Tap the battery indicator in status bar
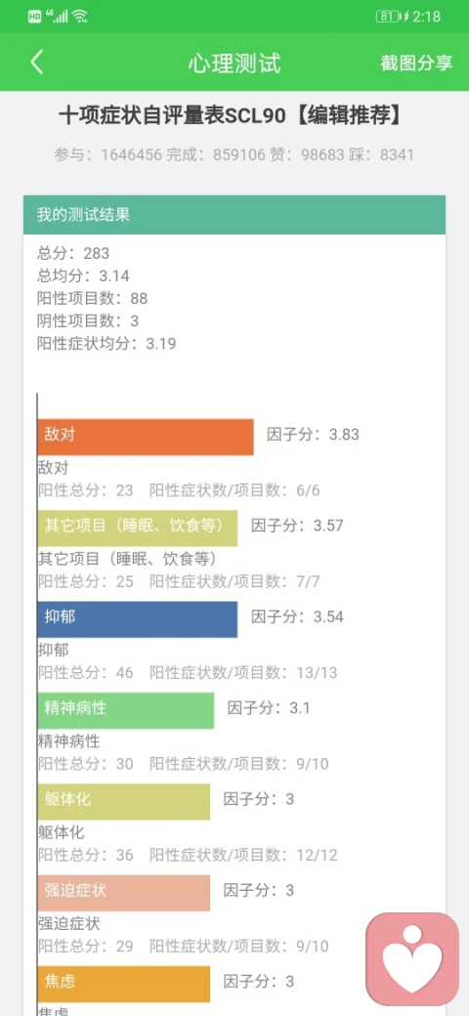This screenshot has height=1016, width=469. (387, 17)
